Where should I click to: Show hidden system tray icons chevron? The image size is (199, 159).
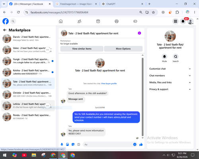click(x=164, y=155)
